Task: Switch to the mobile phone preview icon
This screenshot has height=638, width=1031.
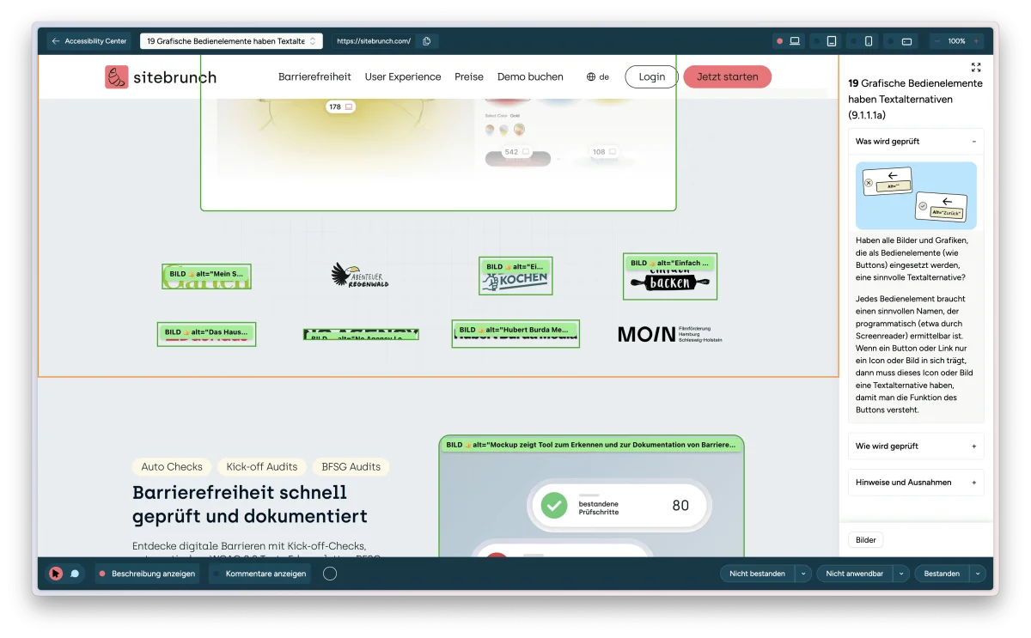Action: tap(869, 40)
